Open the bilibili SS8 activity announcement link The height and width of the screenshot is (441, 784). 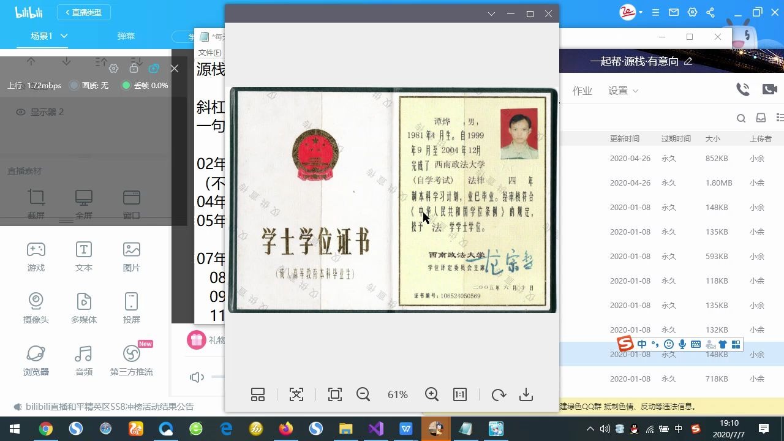[110, 407]
